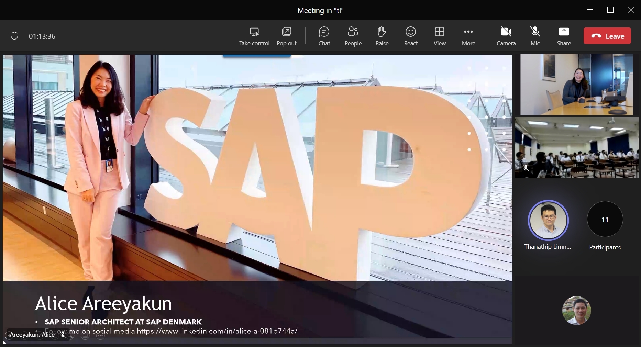Expand the View layout options
Image resolution: width=641 pixels, height=347 pixels.
[439, 32]
